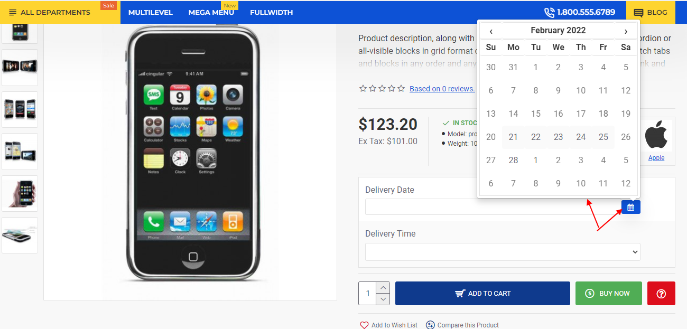The height and width of the screenshot is (329, 687).
Task: Increase quantity with the up arrow
Action: point(384,287)
